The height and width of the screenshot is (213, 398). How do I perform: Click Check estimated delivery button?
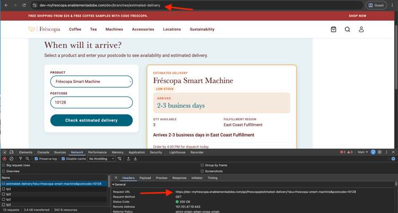tap(91, 120)
